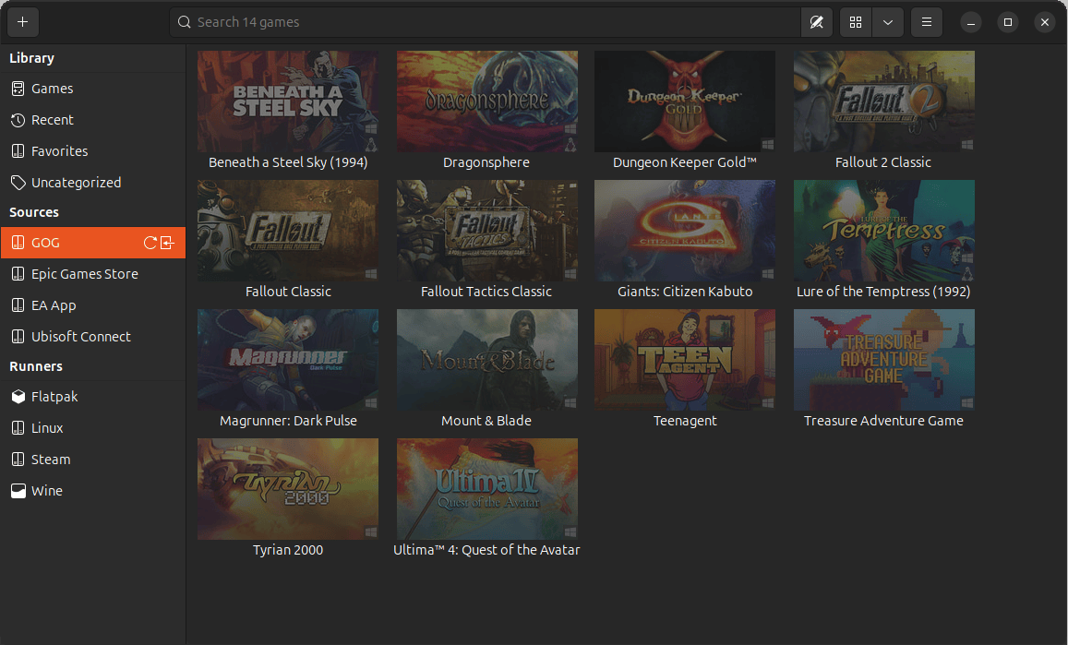The image size is (1068, 645).
Task: Reload the GOG library
Action: point(150,243)
